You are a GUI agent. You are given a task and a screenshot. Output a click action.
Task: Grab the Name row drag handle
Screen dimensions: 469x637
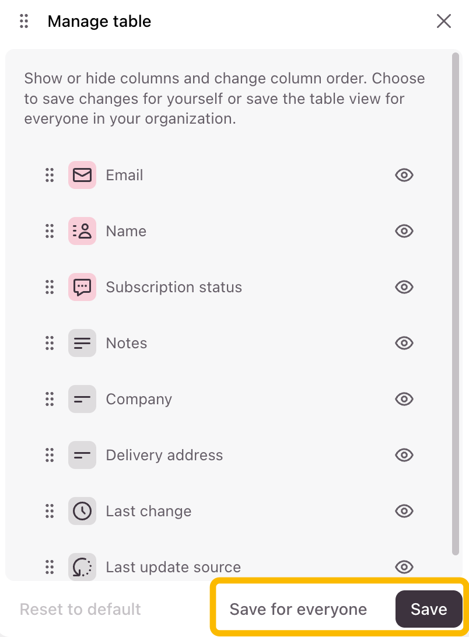[x=50, y=231]
